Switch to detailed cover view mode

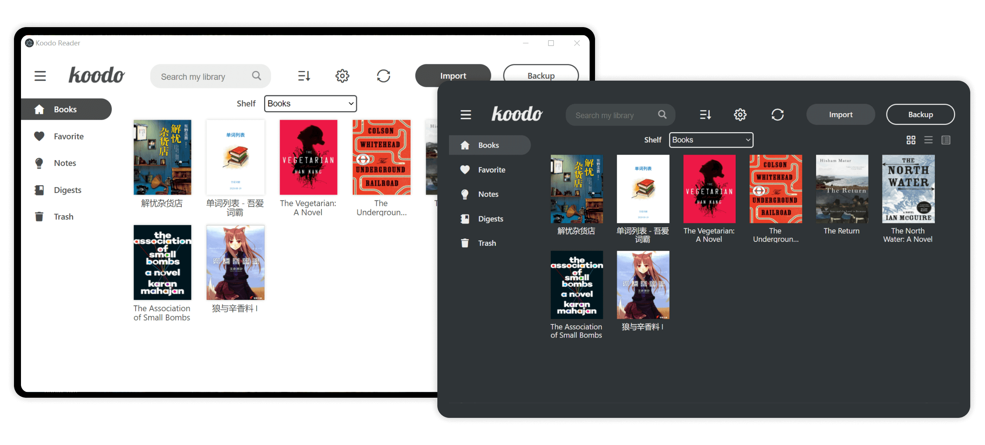click(946, 140)
